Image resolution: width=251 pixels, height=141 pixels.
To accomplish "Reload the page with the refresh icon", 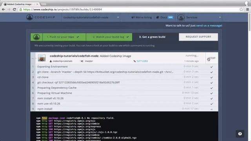I will (15, 9).
